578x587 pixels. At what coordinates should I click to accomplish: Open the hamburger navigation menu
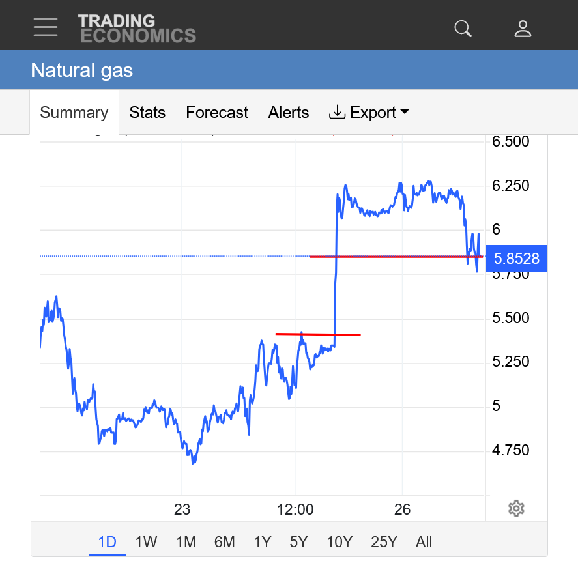46,27
